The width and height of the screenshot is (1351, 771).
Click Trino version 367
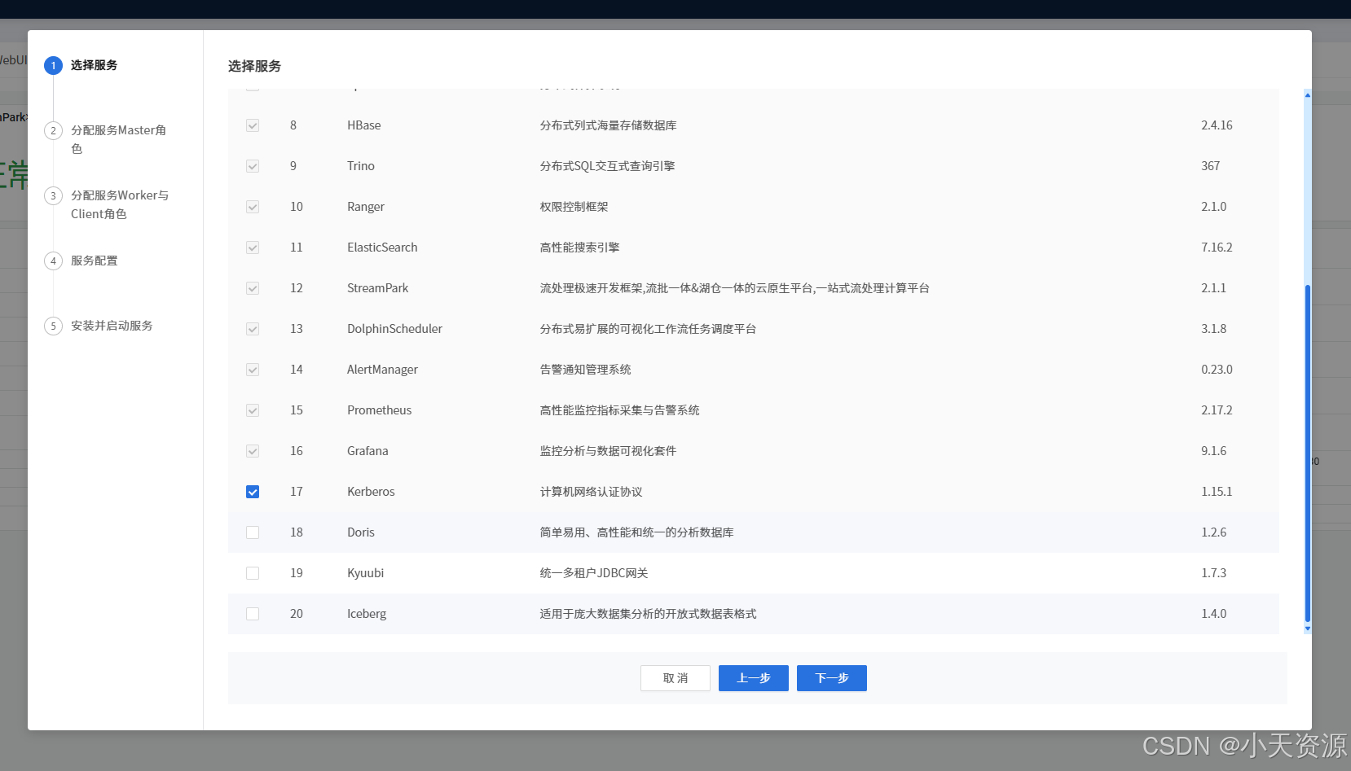coord(1211,166)
